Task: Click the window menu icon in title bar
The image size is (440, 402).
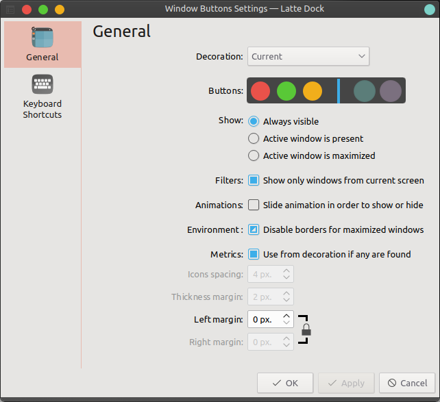Action: click(10, 10)
